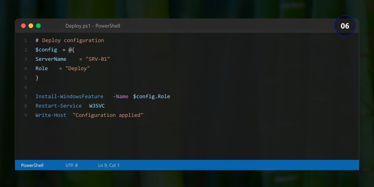The width and height of the screenshot is (374, 187).
Task: Click the Restart-Service command
Action: point(58,106)
